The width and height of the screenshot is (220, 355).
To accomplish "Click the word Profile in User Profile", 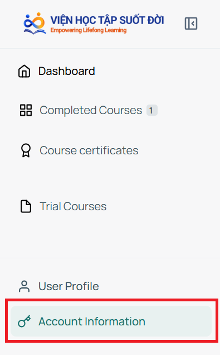I will click(x=82, y=286).
